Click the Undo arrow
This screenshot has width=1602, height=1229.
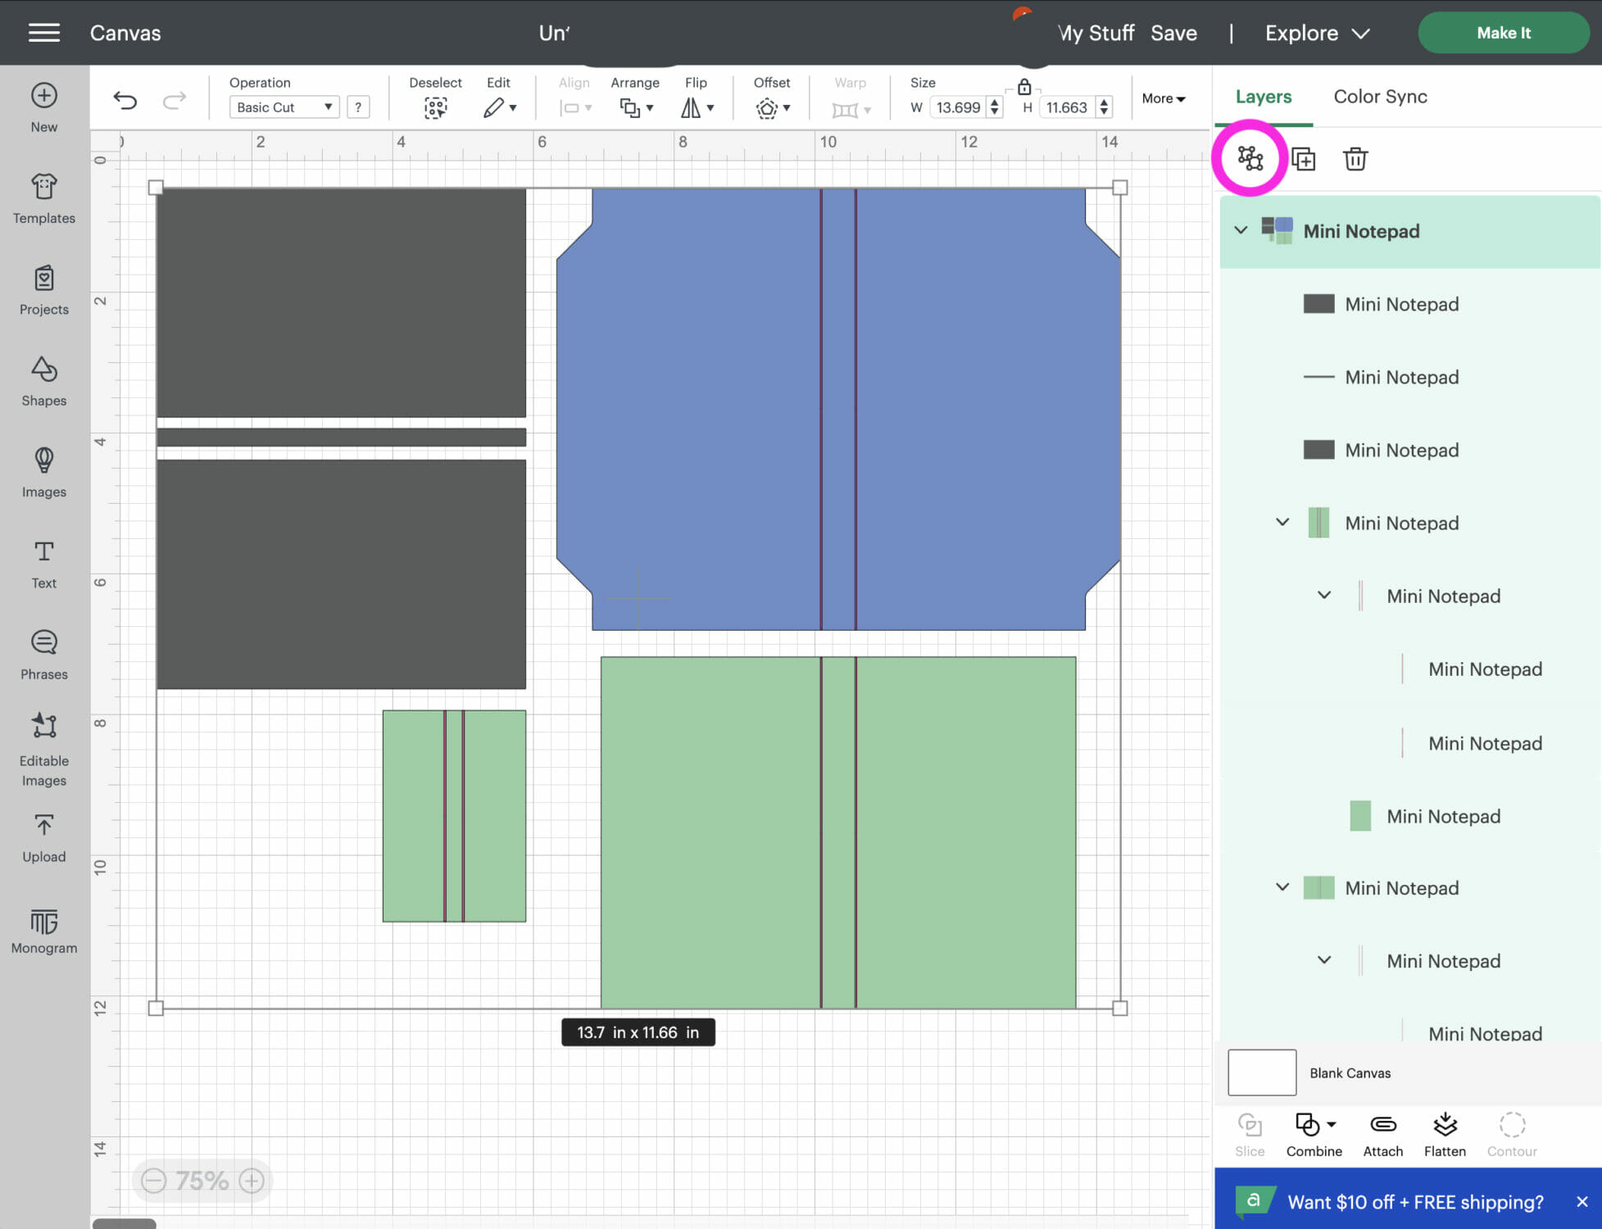click(x=125, y=101)
